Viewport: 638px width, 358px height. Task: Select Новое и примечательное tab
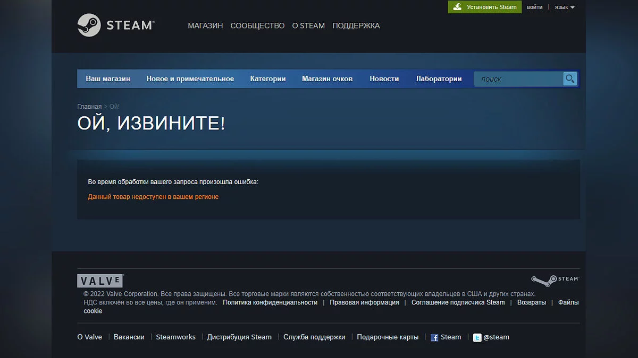coord(190,78)
